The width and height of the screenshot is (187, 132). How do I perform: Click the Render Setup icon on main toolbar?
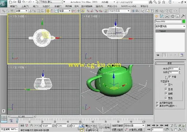click(167, 11)
